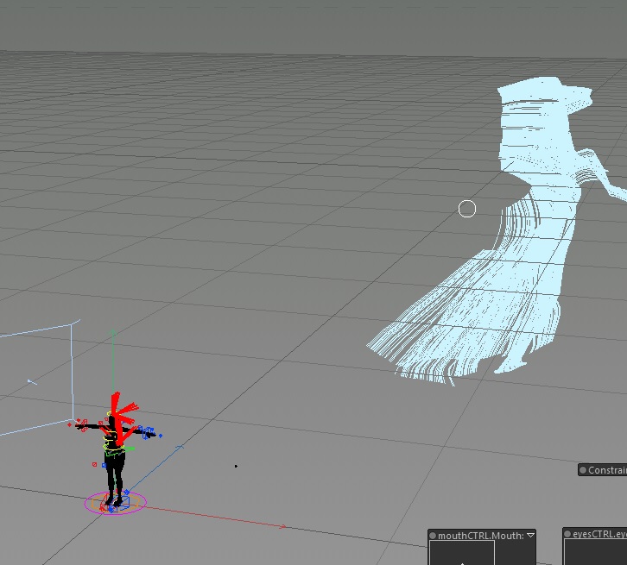Pick the blue controller on character's right-side hand
627x565 pixels.
pos(149,431)
